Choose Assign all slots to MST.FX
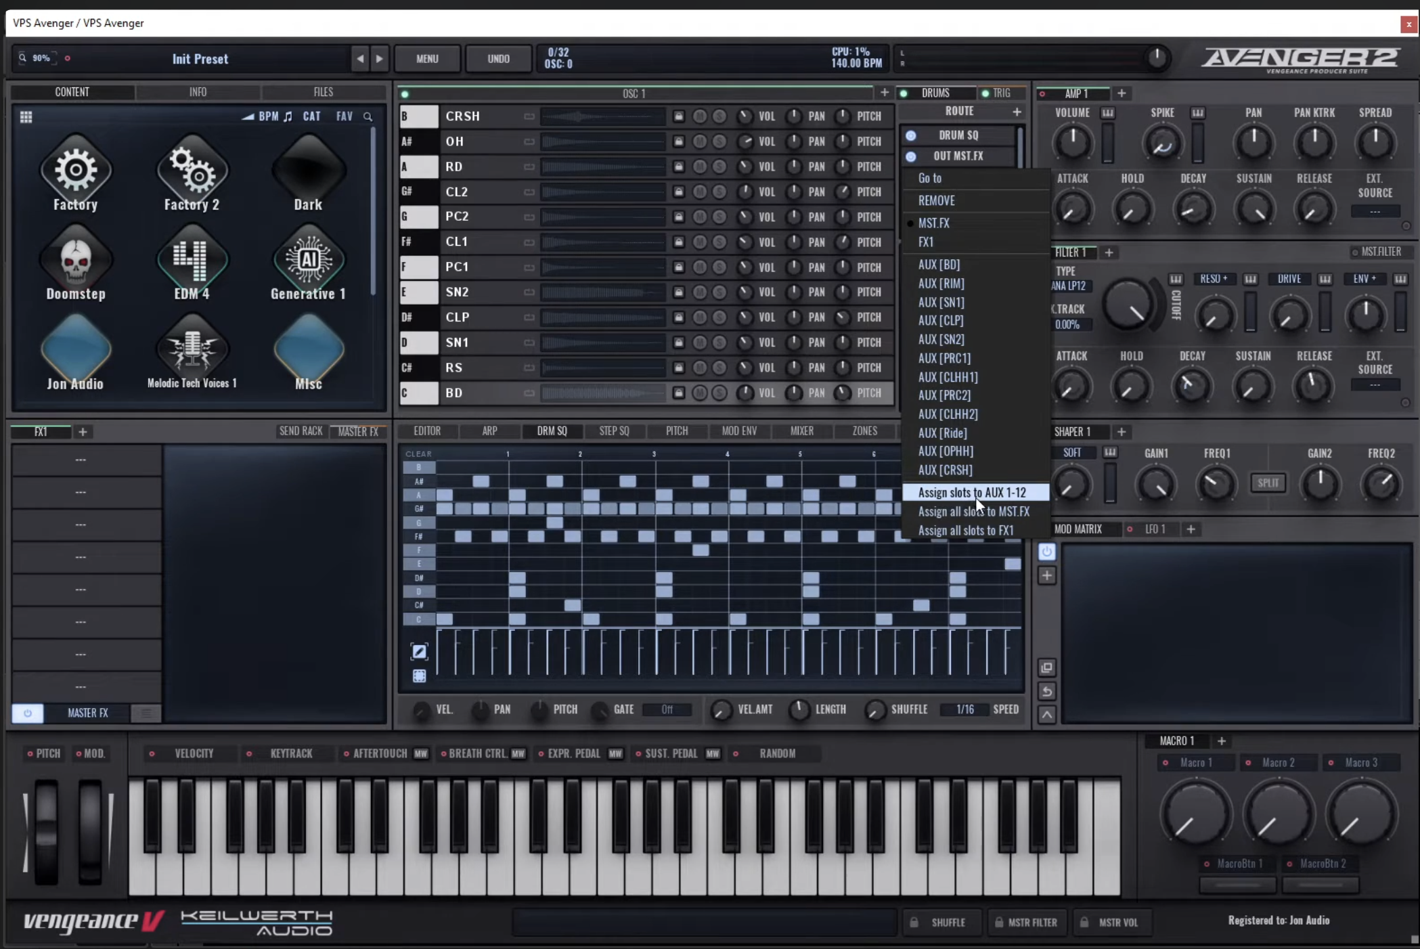1420x949 pixels. coord(973,512)
